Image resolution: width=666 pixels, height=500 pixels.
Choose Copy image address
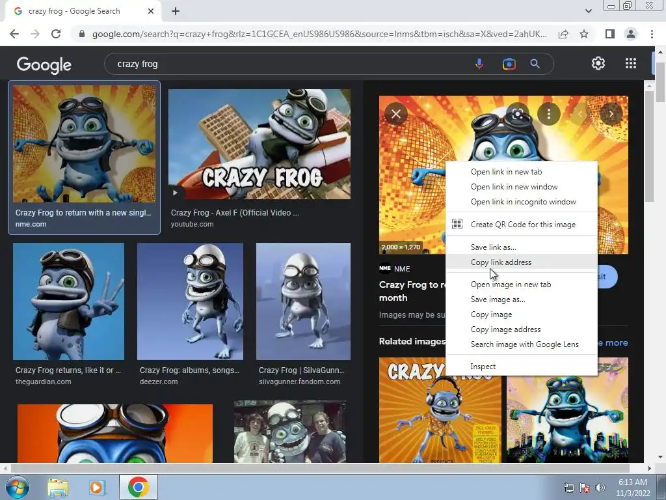522,329
